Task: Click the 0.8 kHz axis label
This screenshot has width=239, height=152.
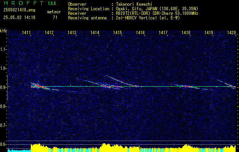Action: click(3, 106)
